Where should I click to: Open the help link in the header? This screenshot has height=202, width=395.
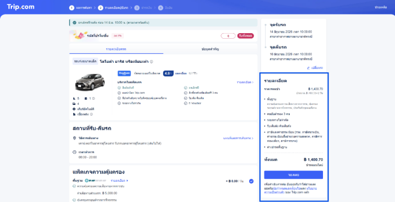click(x=380, y=7)
